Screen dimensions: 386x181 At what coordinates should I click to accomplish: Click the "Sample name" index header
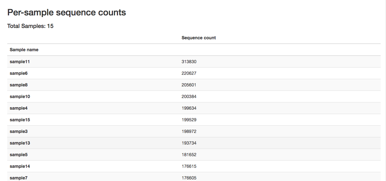(24, 50)
